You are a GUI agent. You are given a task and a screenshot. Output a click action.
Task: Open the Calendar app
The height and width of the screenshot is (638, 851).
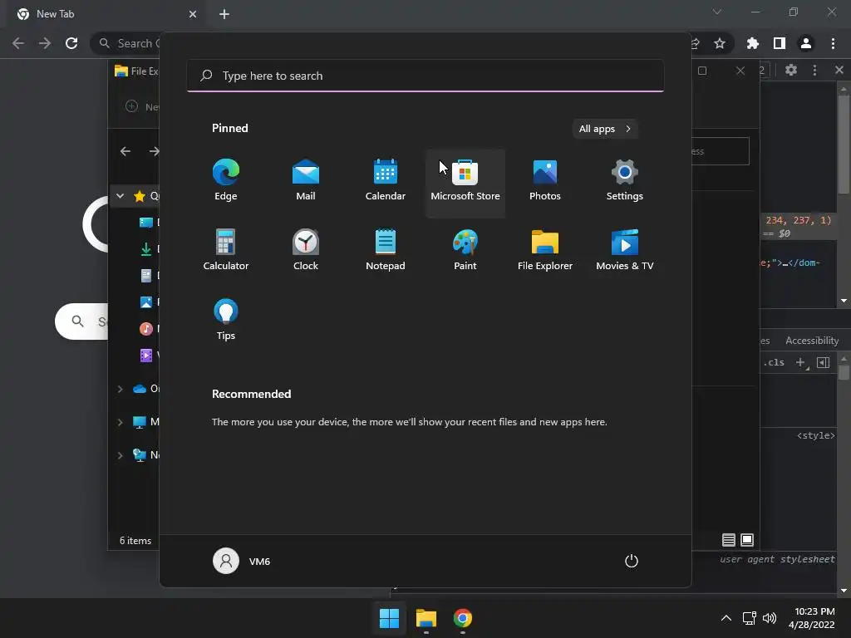tap(386, 182)
